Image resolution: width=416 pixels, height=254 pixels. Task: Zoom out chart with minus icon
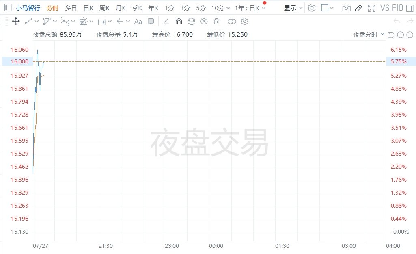pos(401,35)
